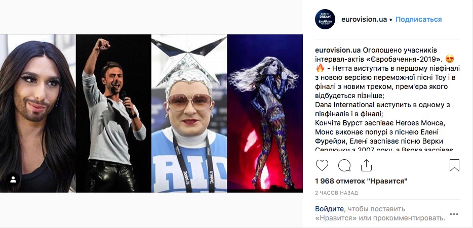Open comments via the speech bubble icon
473x228 pixels.
click(344, 165)
